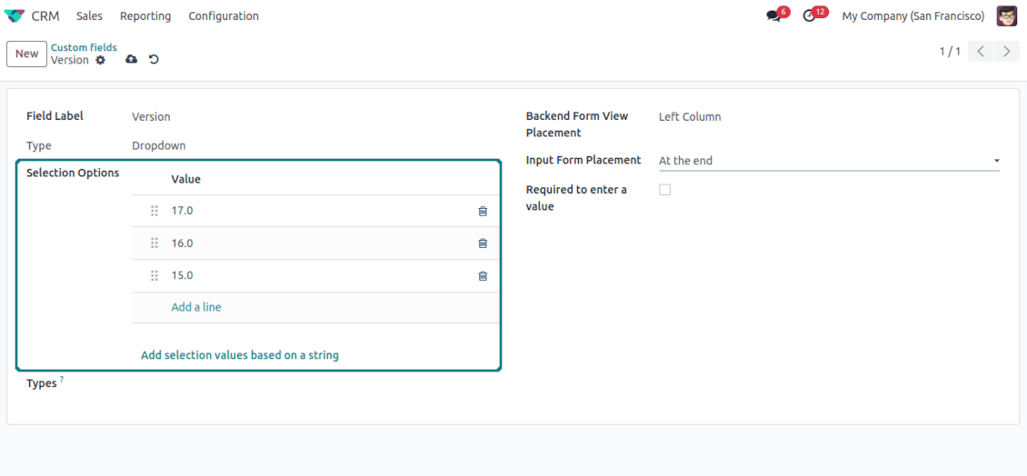1027x476 pixels.
Task: Open the messages chat icon
Action: tap(773, 16)
